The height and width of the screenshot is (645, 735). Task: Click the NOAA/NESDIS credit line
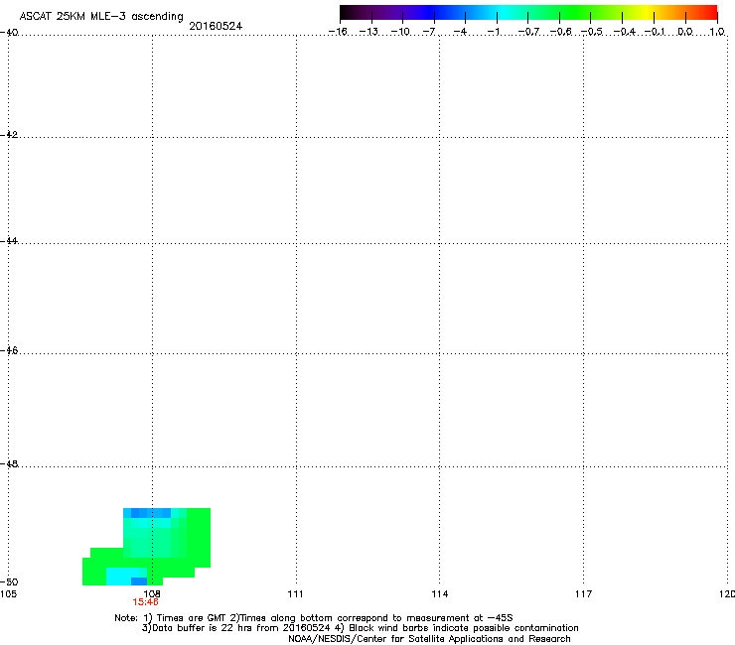429,639
